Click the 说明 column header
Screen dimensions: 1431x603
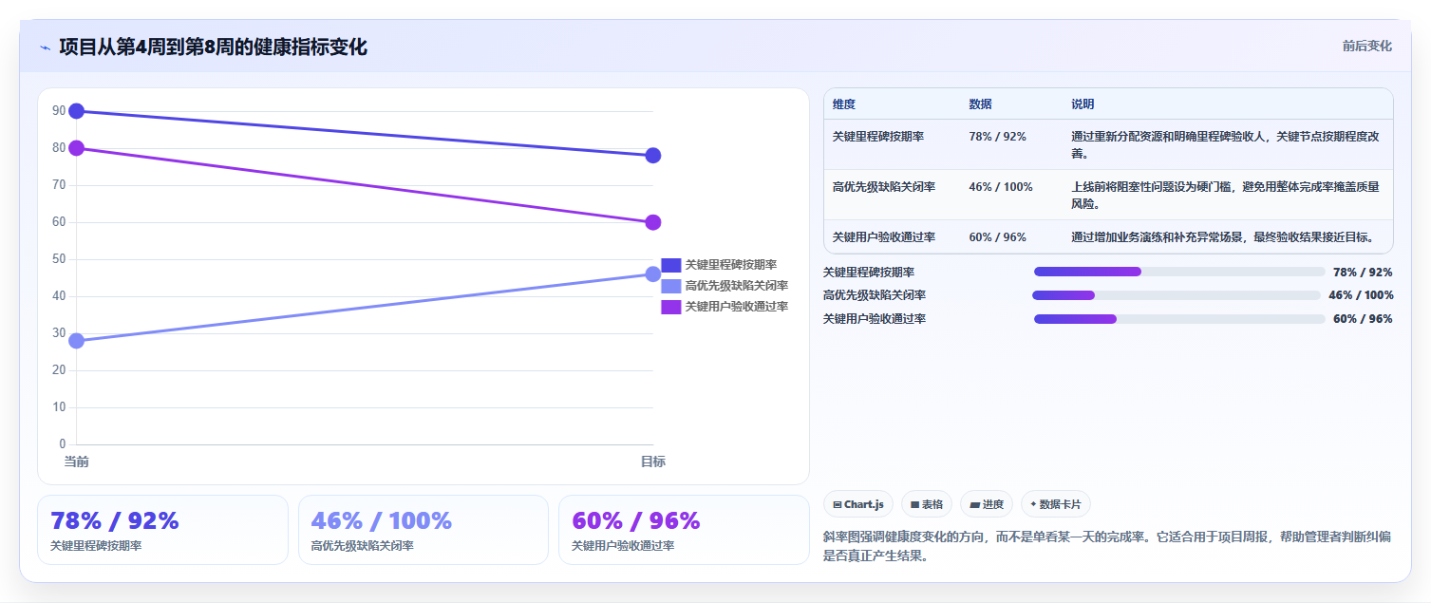point(1083,104)
